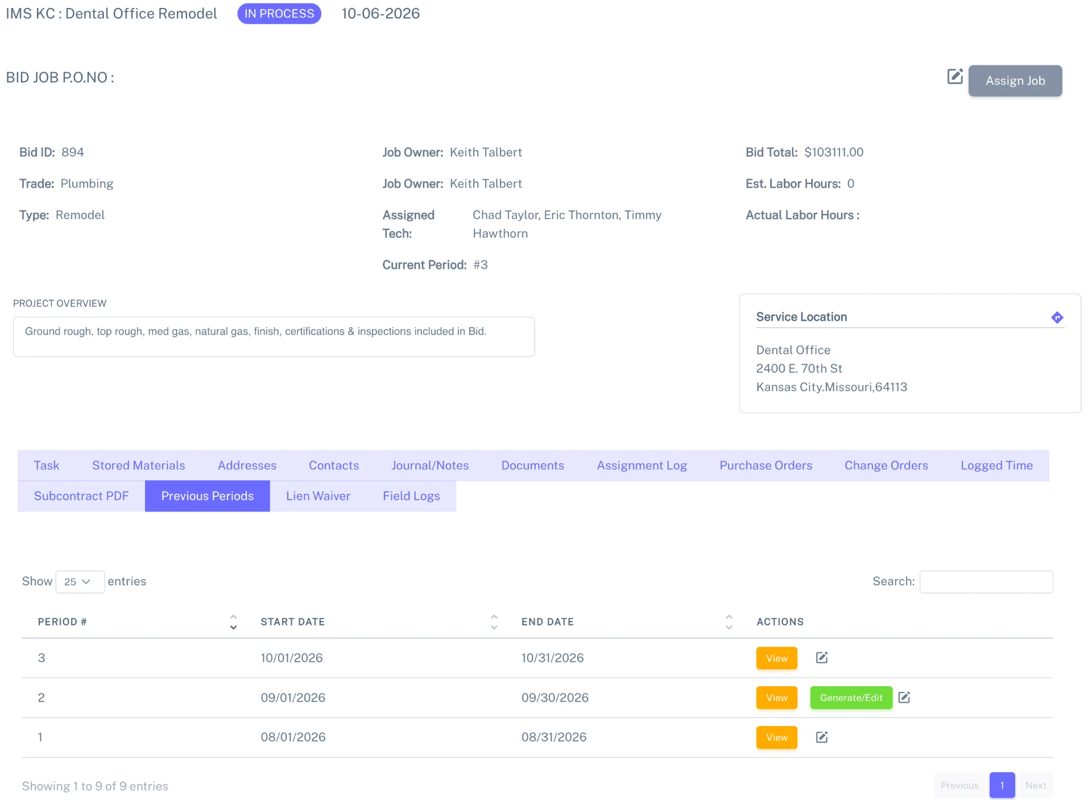Screen dimensions: 1092x800
Task: Select the Change Orders tab
Action: tap(886, 465)
